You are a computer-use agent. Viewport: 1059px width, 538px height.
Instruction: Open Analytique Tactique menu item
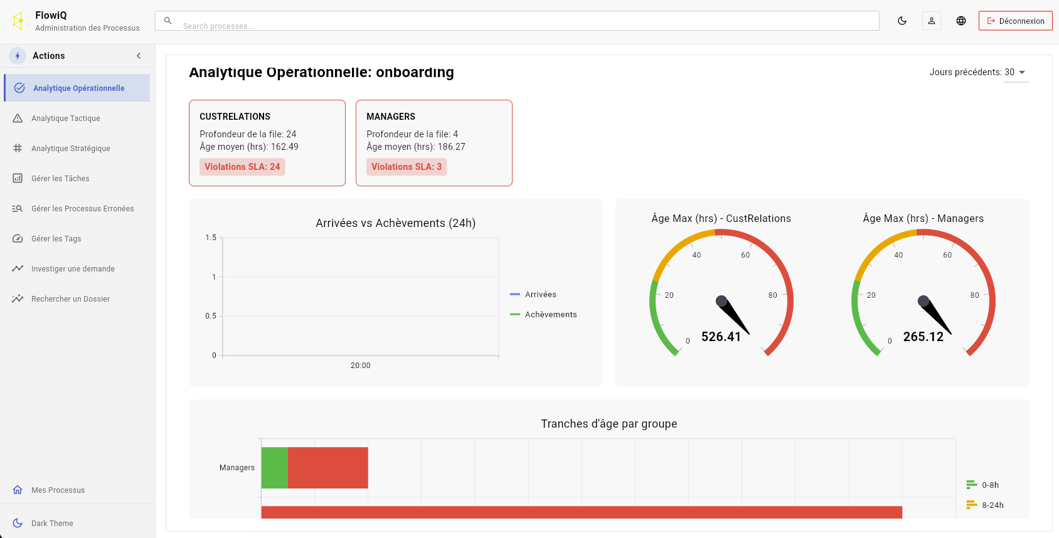tap(77, 119)
